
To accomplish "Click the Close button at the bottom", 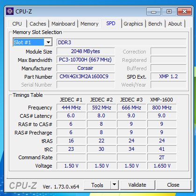I will (173, 185).
